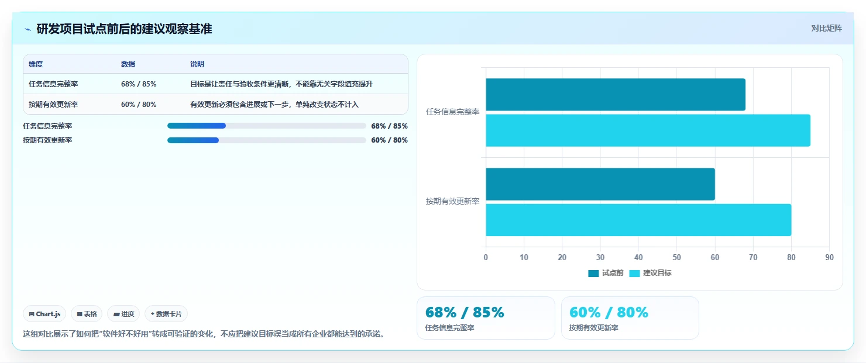Click the description starting 目标是让责任与验收条件
Screen dimensions: 866x363
281,84
